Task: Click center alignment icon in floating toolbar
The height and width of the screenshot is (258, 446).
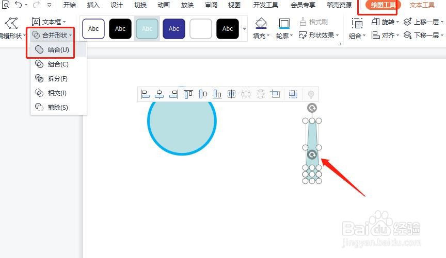Action: pos(232,94)
